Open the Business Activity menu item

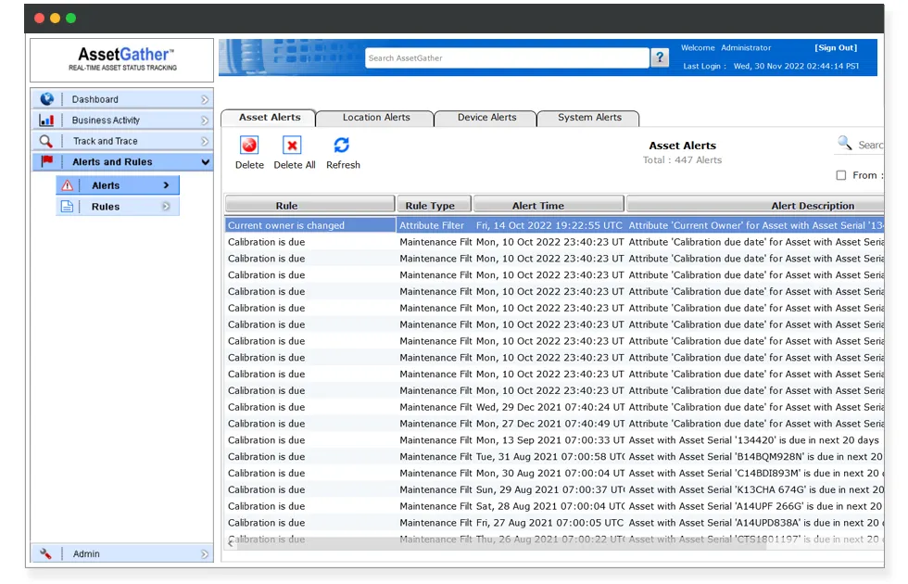[122, 120]
